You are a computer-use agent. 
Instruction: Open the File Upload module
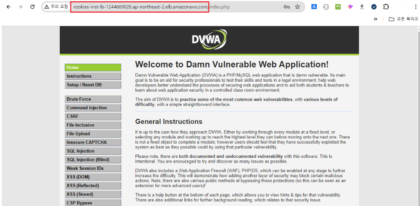click(x=93, y=134)
